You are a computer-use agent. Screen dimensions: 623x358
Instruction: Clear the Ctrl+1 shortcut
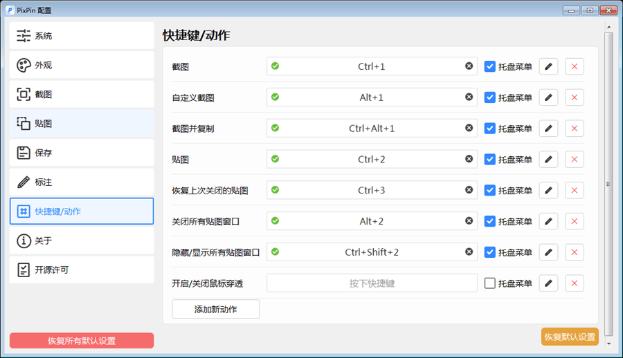pyautogui.click(x=469, y=66)
